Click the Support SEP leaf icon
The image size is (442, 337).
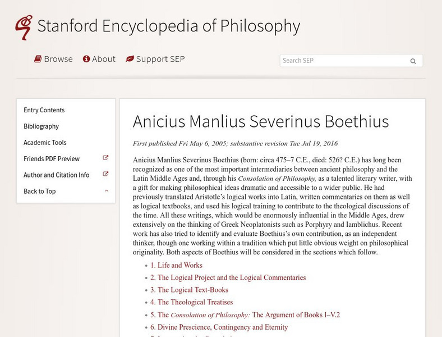click(130, 59)
